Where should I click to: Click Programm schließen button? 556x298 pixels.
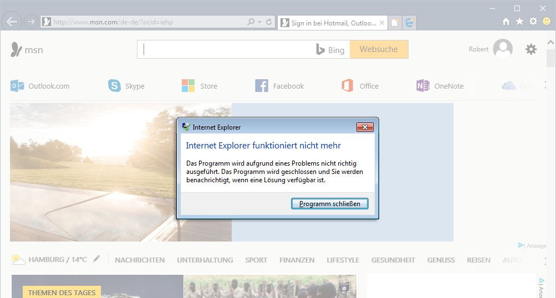(330, 204)
